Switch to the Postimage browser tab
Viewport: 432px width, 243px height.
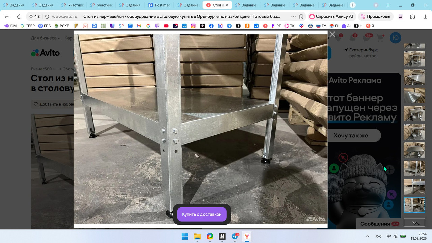160,5
